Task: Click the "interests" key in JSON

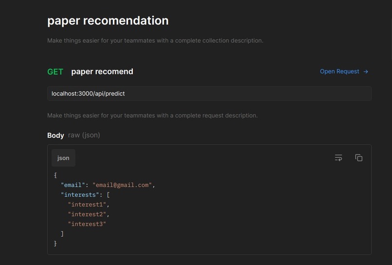Action: [80, 195]
